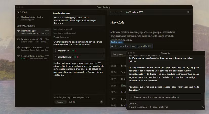Image resolution: width=209 pixels, height=114 pixels.
Task: Click the Leer about-acme.md step
Action: click(x=63, y=29)
